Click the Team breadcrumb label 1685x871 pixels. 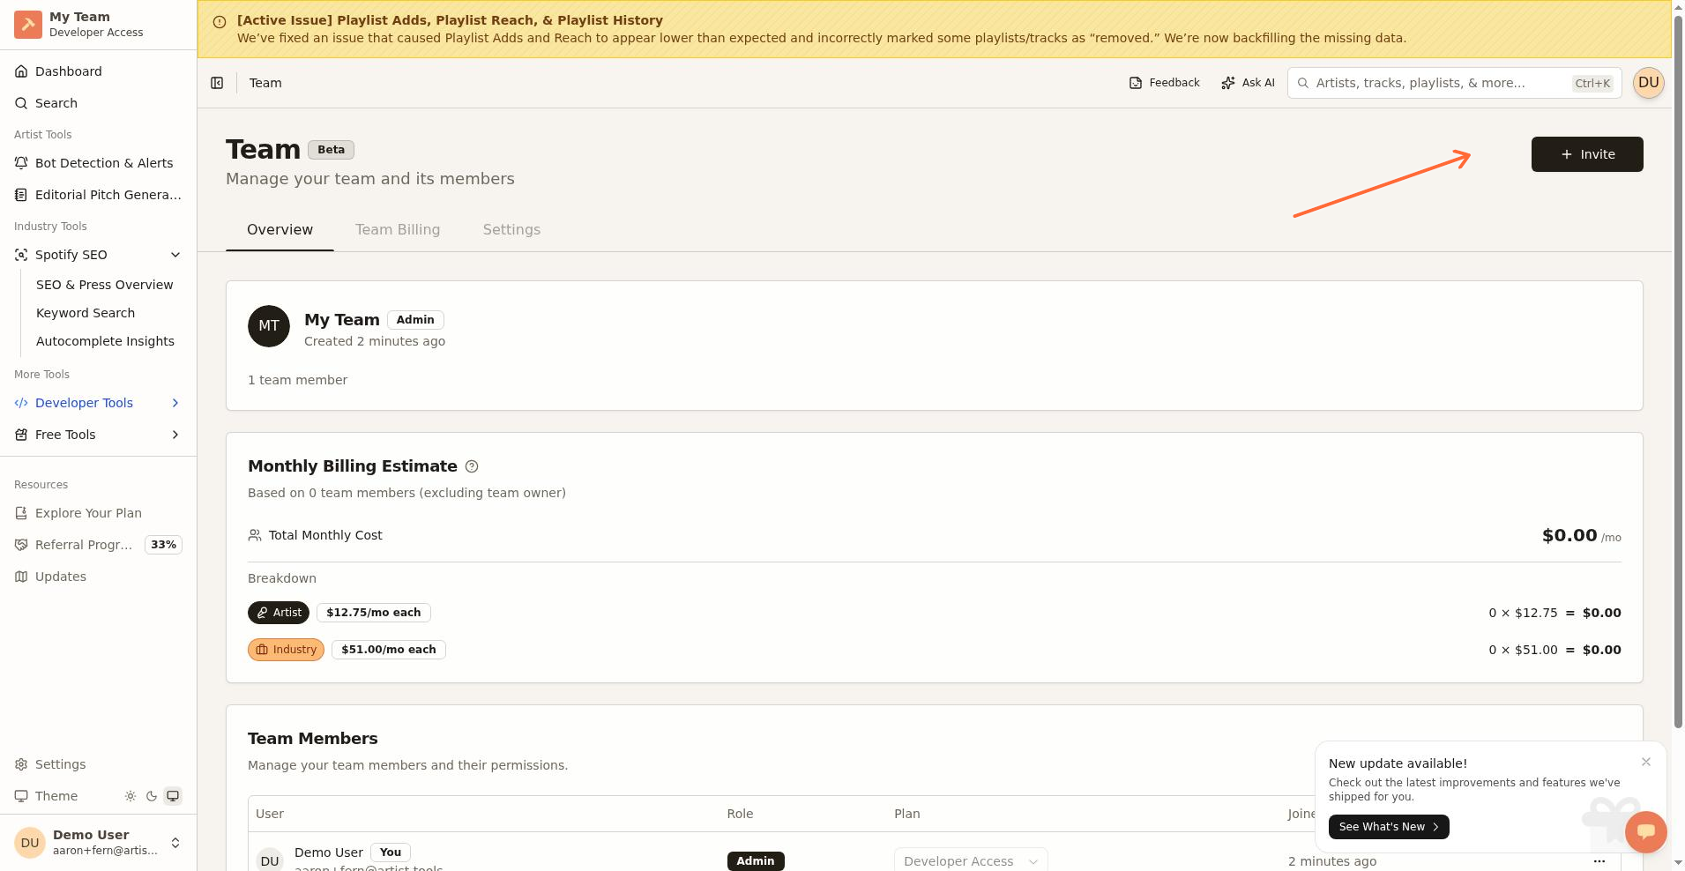coord(265,83)
